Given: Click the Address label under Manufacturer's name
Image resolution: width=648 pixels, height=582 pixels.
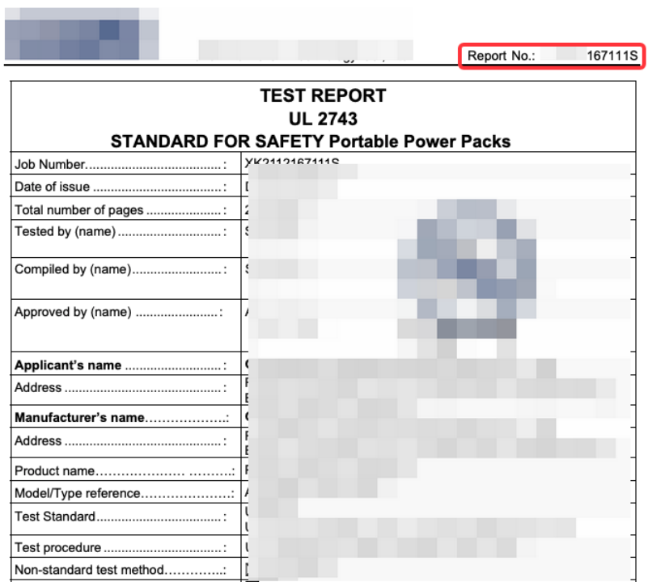Looking at the screenshot, I should (38, 441).
